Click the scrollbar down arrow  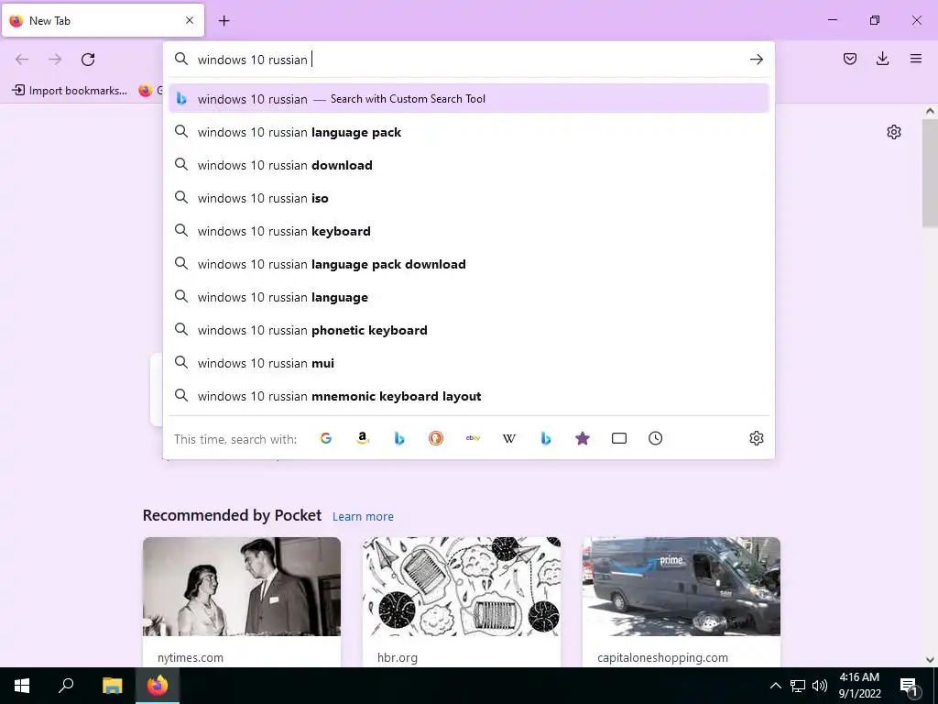coord(930,660)
